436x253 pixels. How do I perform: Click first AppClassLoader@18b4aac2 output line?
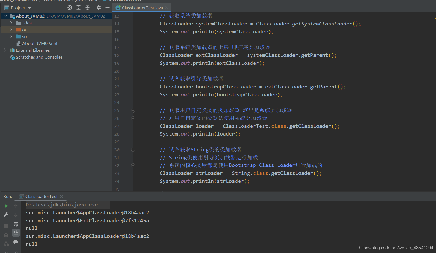pos(87,212)
